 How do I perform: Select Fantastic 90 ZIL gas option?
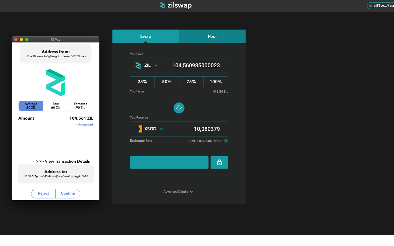click(x=81, y=106)
